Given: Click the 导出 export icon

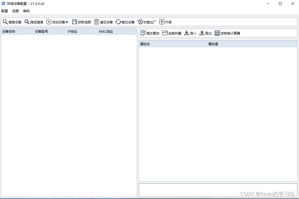Looking at the screenshot, I should [205, 33].
